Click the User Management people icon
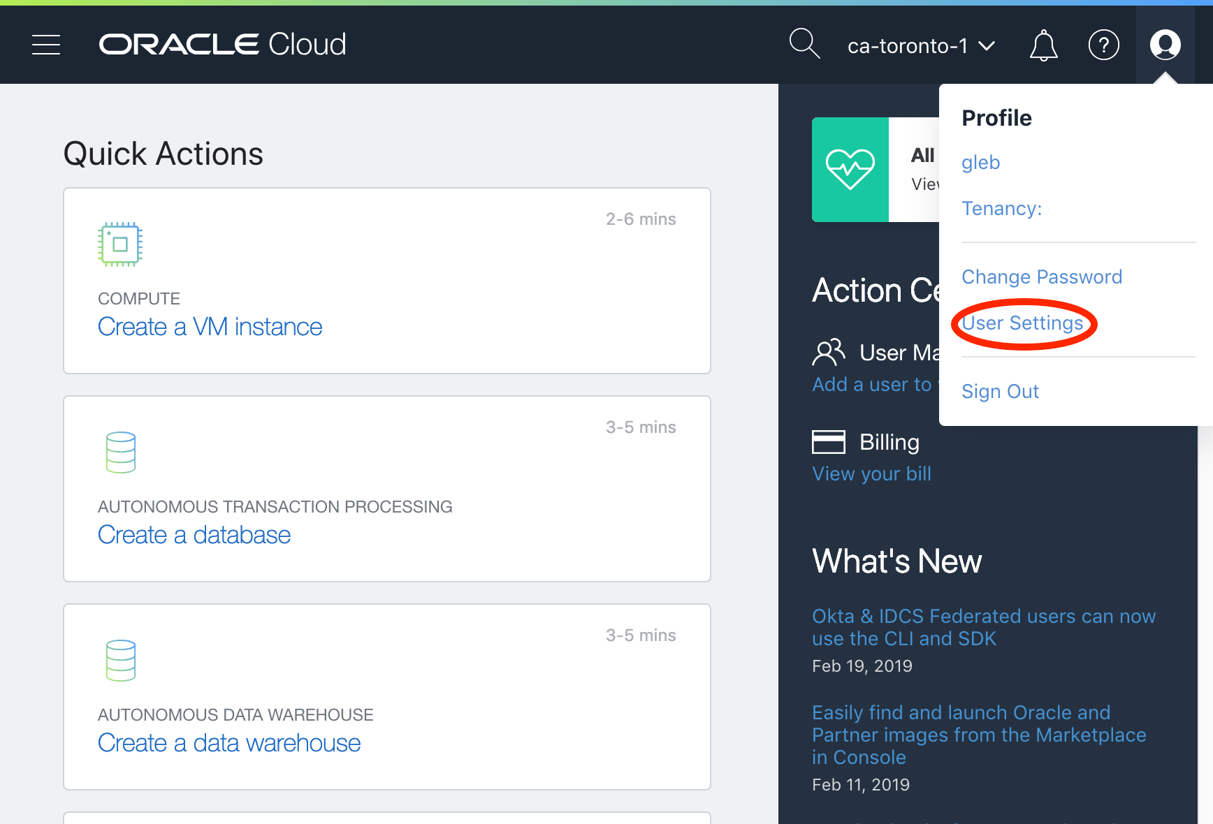Viewport: 1213px width, 824px height. point(829,352)
